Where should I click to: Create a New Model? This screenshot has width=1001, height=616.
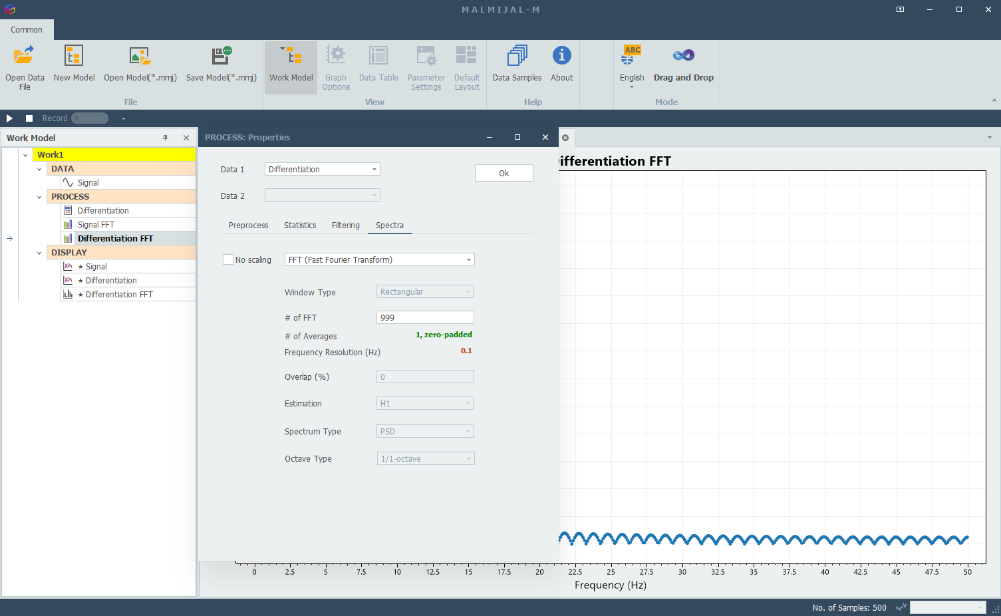[74, 65]
